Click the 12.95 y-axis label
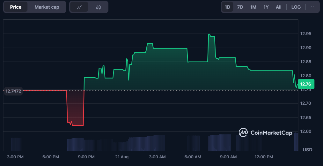The width and height of the screenshot is (323, 166). 305,34
